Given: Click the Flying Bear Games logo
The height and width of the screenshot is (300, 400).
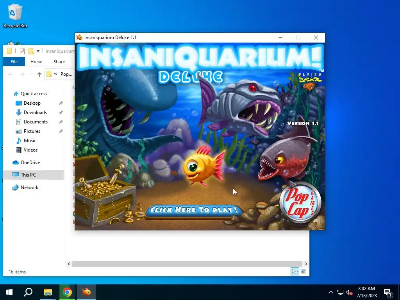Looking at the screenshot, I should (x=310, y=81).
